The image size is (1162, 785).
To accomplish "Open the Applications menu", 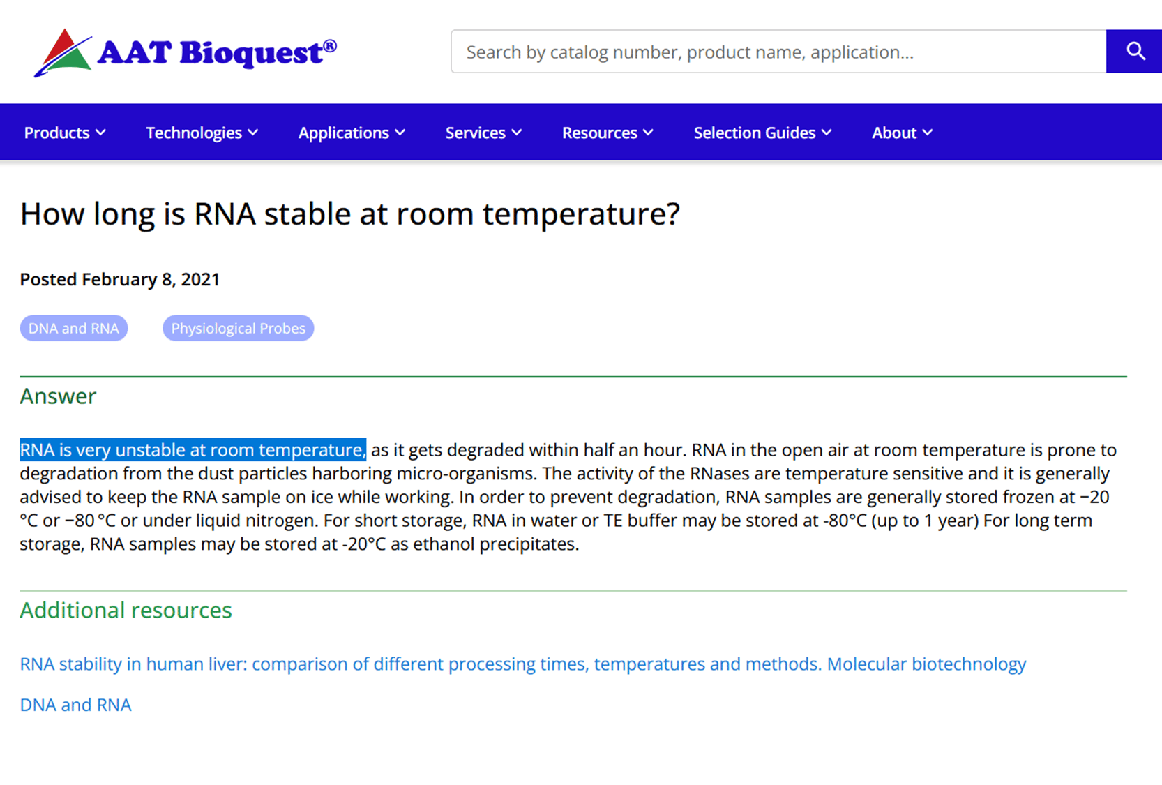I will [344, 133].
